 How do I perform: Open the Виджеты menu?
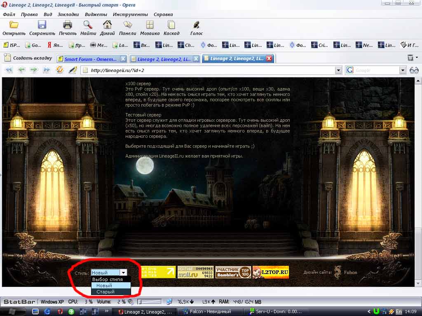click(96, 14)
